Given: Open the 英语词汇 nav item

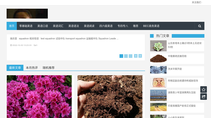Looking at the screenshot, I should coord(58,26).
